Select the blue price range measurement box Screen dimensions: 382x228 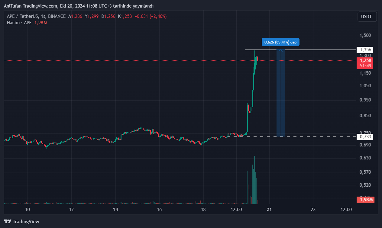point(280,94)
